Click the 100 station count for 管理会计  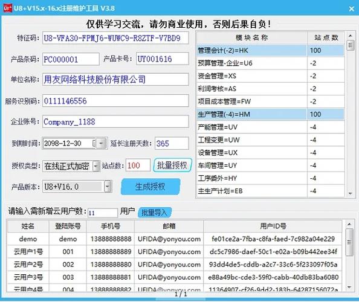pos(326,50)
